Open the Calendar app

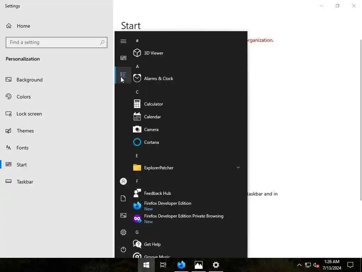[x=187, y=117]
